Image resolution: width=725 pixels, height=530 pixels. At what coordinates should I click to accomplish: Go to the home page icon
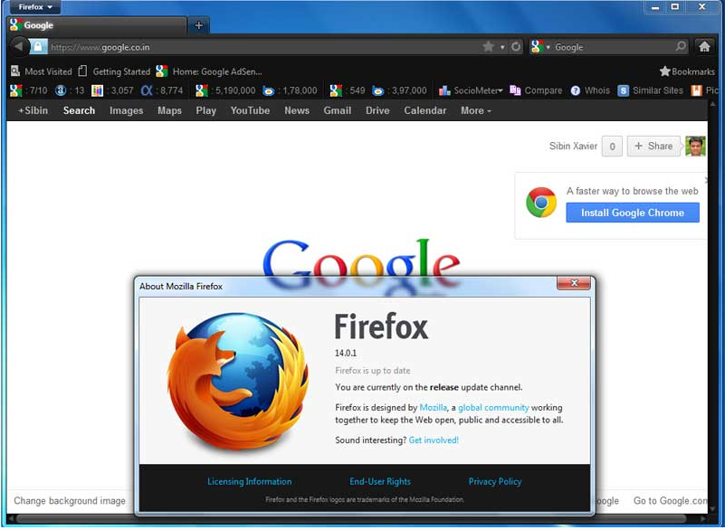[704, 46]
